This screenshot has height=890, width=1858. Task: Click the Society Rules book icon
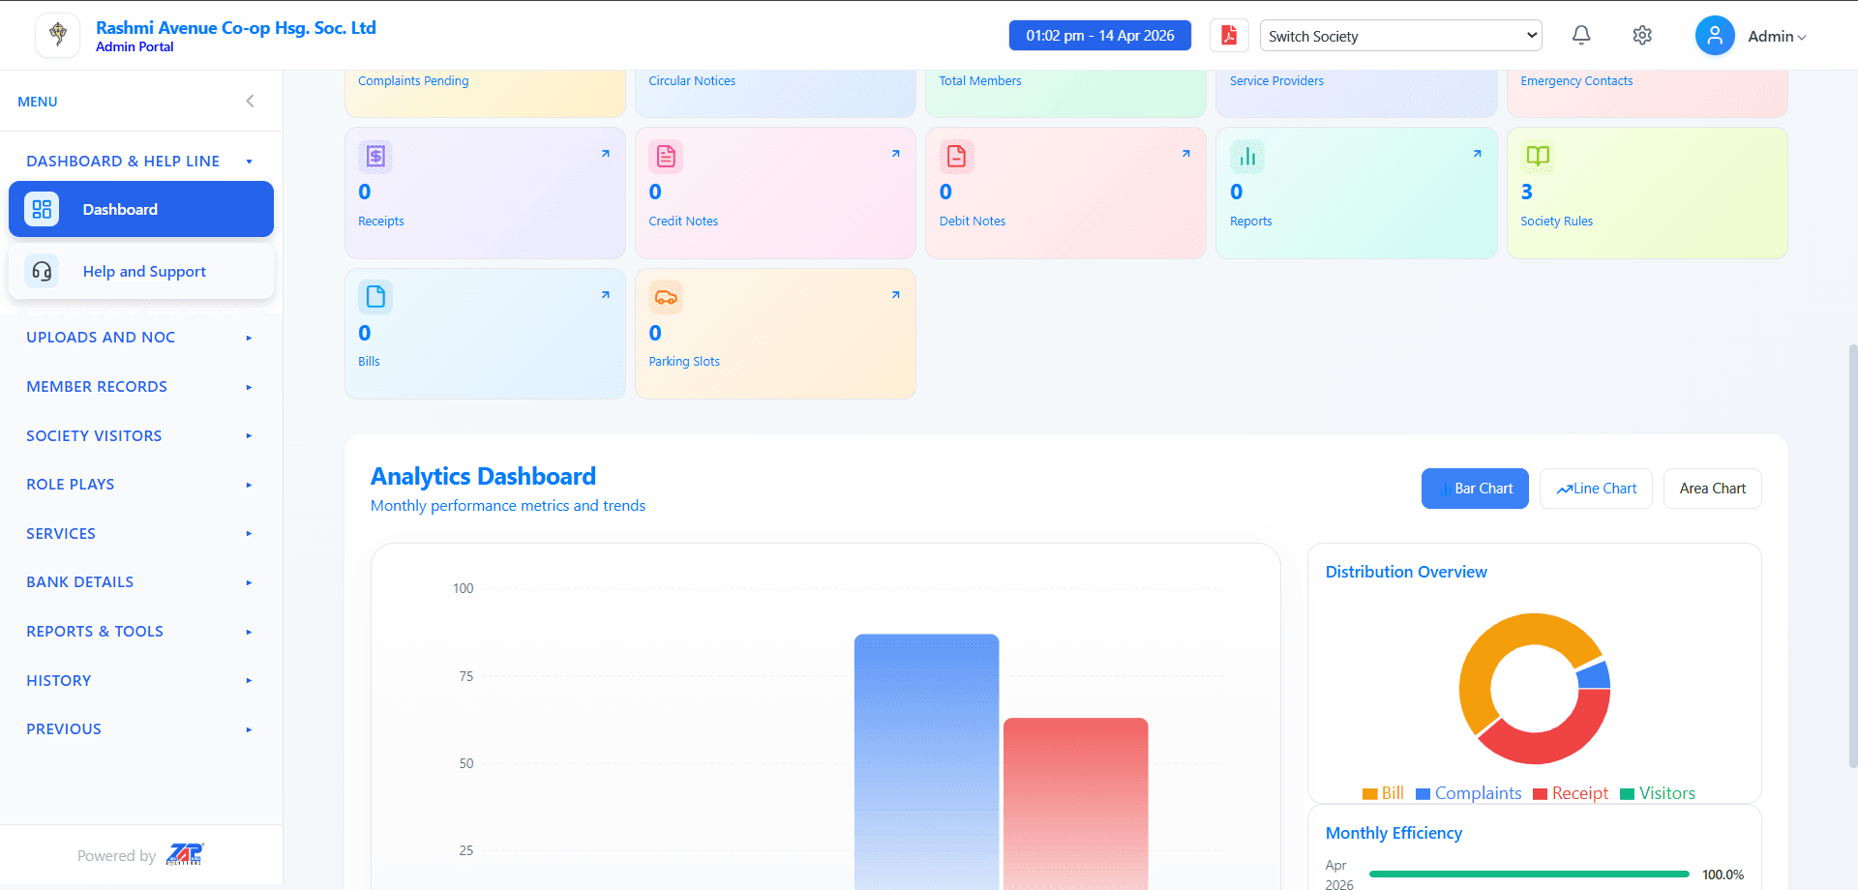click(x=1538, y=156)
